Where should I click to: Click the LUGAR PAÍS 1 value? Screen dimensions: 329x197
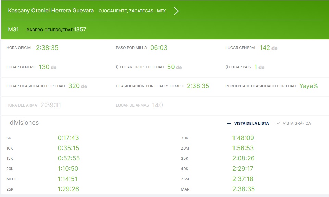click(x=256, y=67)
